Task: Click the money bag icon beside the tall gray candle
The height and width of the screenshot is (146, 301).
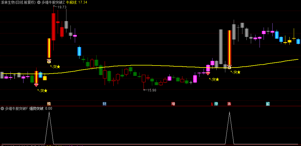Action: click(229, 67)
